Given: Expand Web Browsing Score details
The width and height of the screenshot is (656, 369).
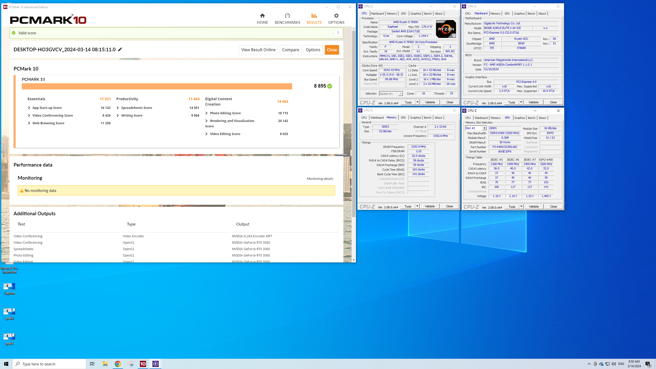Looking at the screenshot, I should point(29,123).
